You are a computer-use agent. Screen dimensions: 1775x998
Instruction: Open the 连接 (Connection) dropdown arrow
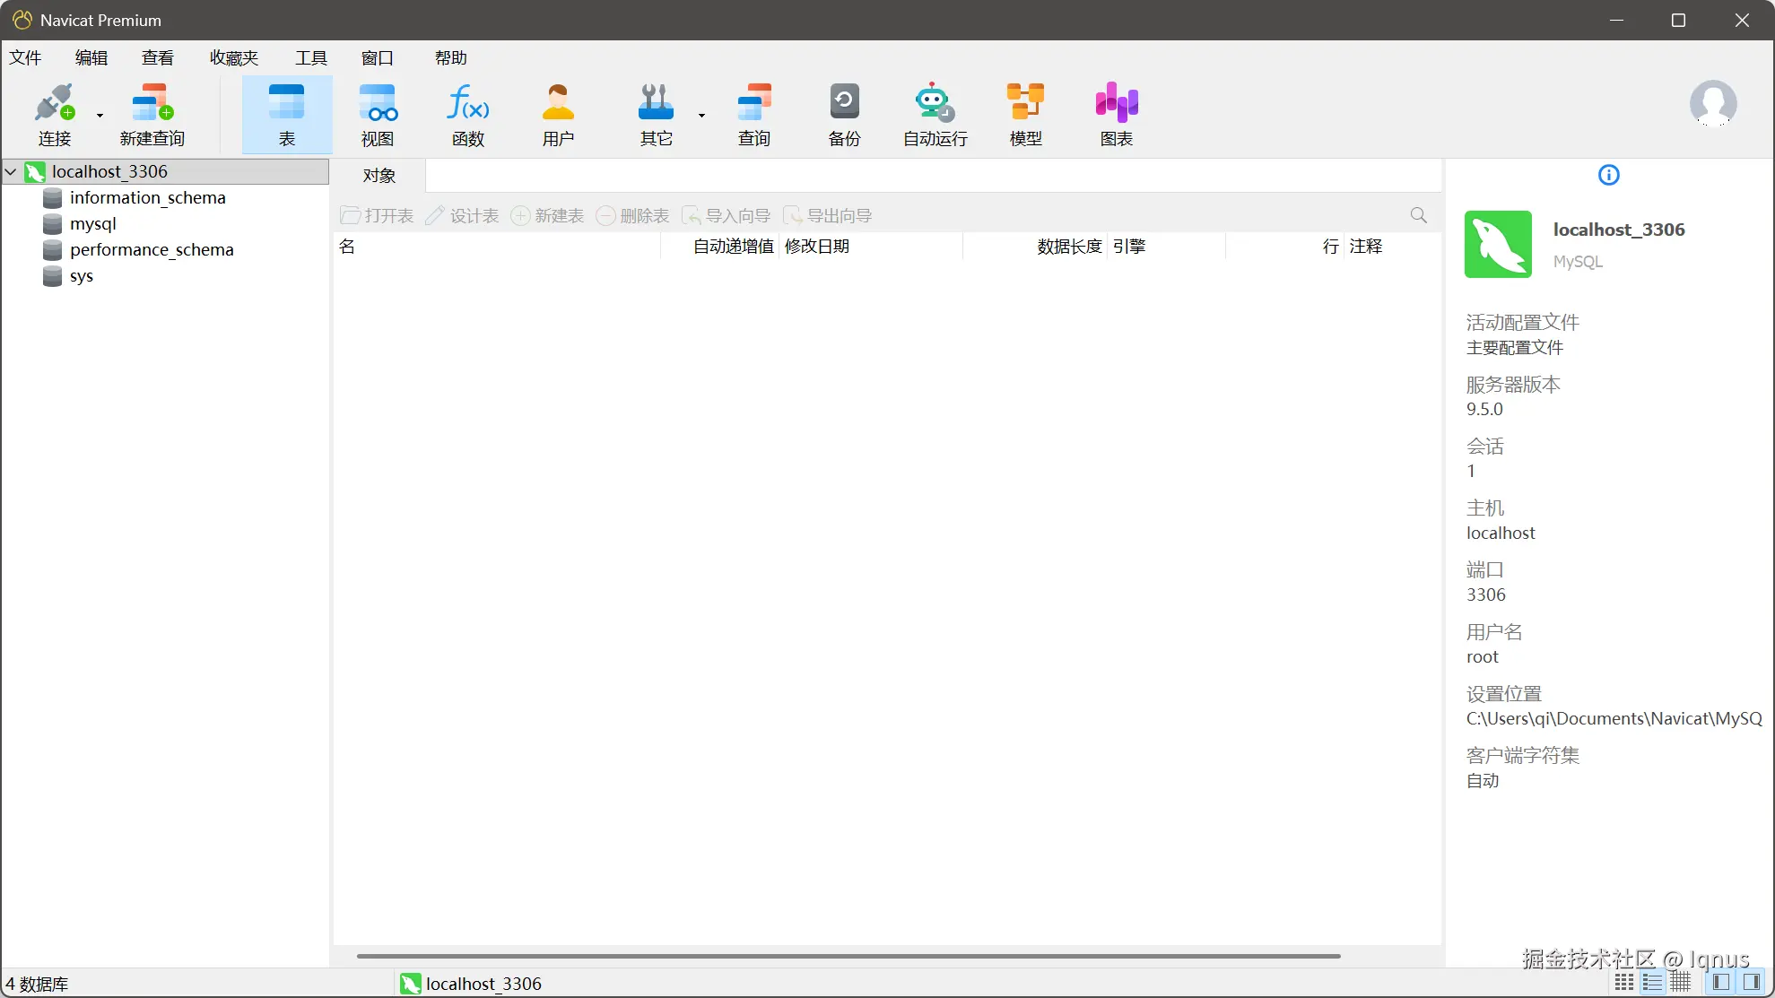(100, 115)
